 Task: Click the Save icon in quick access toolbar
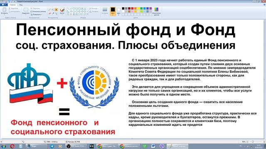[x=5, y=2]
